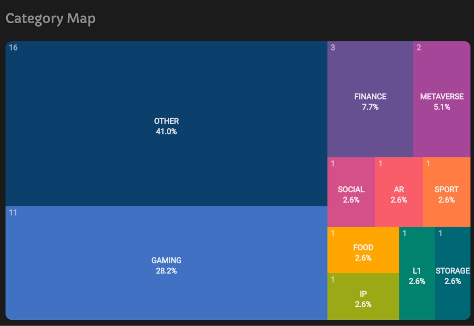Click the count 2 in METAVERSE block

point(419,48)
